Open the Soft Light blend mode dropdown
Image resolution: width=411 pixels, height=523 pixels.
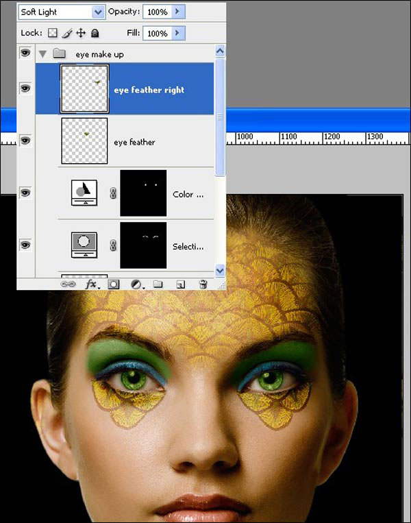tap(97, 12)
